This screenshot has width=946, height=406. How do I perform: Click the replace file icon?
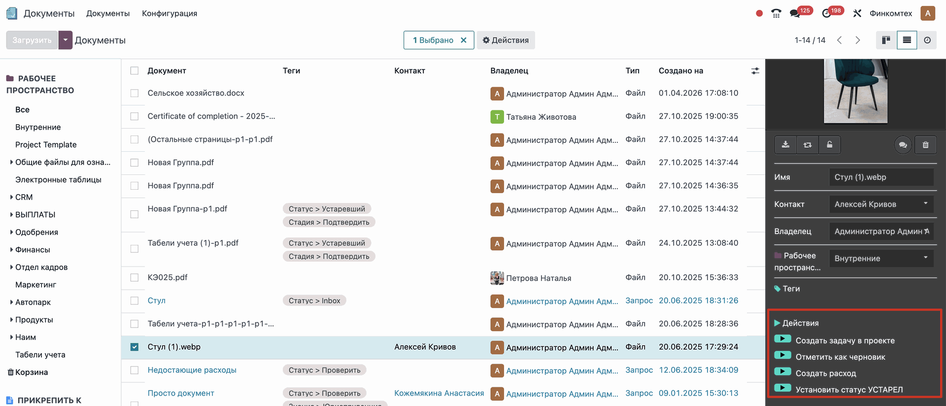click(808, 145)
